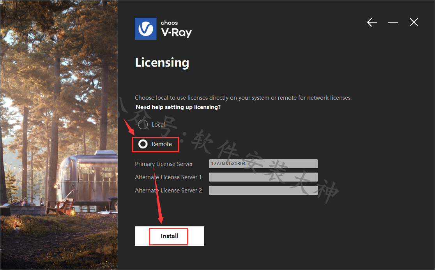This screenshot has height=270, width=435.
Task: Focus the Primary License Server address field
Action: pos(263,164)
